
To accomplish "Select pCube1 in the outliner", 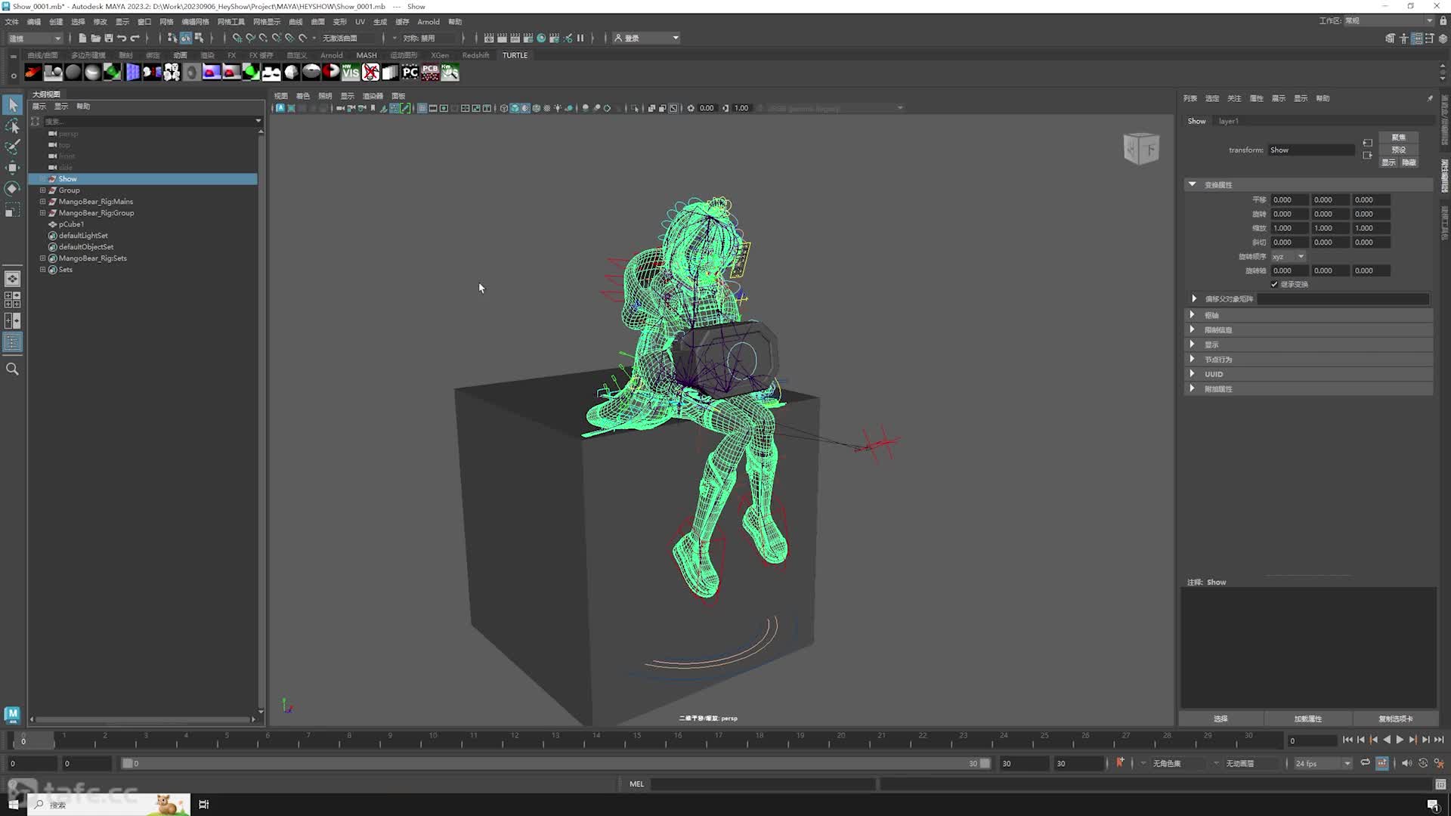I will coord(71,224).
